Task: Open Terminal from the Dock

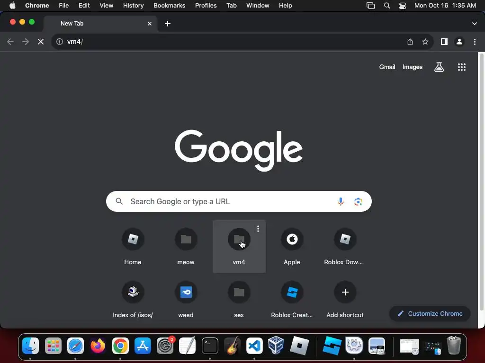Action: [x=210, y=346]
